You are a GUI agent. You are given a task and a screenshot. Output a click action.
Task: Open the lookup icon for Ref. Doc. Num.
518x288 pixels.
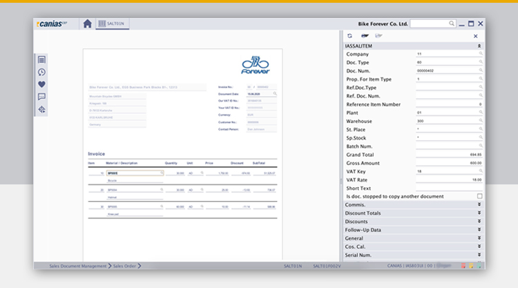pyautogui.click(x=481, y=95)
